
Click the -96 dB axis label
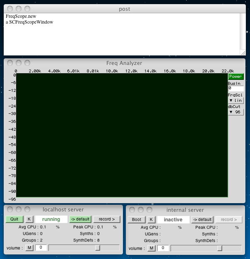12,199
